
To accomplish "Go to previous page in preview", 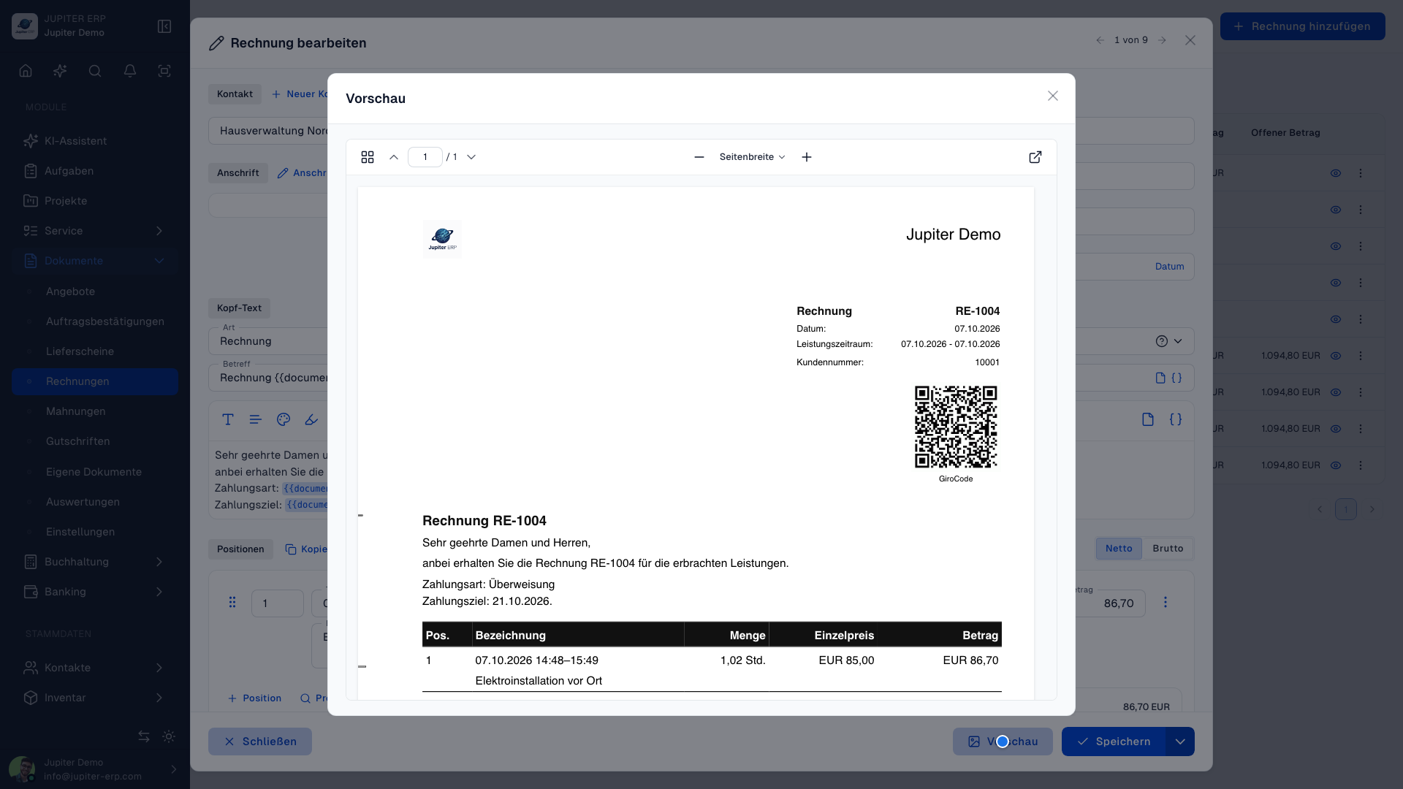I will pos(394,157).
